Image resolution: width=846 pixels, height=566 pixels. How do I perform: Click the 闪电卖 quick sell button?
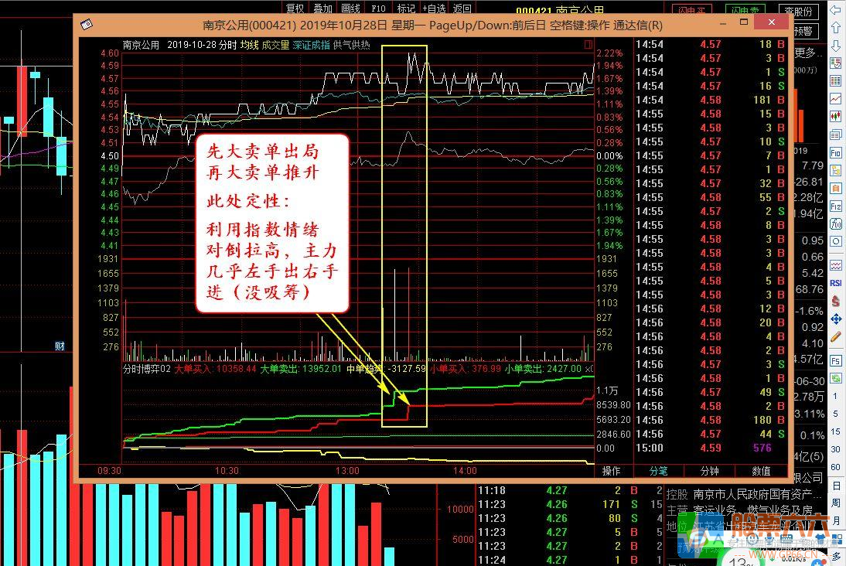pos(745,10)
